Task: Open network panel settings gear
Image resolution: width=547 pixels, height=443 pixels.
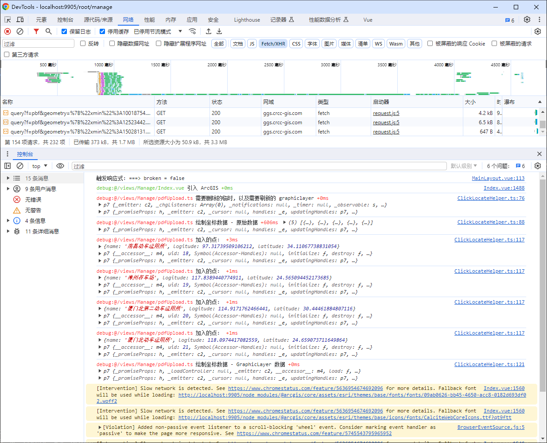Action: click(x=538, y=31)
